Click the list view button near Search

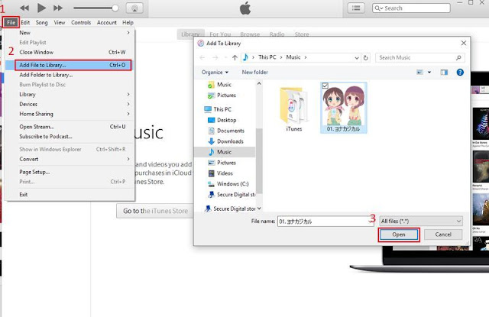click(x=356, y=8)
